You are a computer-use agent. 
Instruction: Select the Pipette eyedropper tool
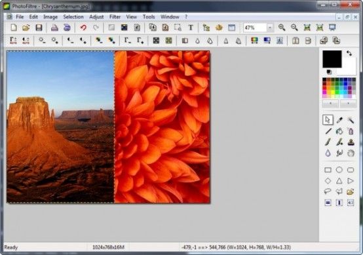(x=339, y=120)
